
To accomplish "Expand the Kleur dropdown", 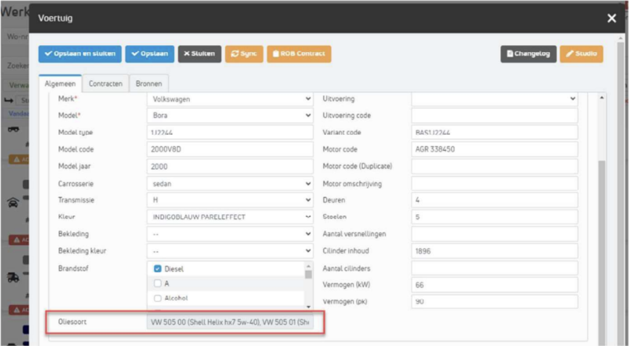I will point(230,217).
